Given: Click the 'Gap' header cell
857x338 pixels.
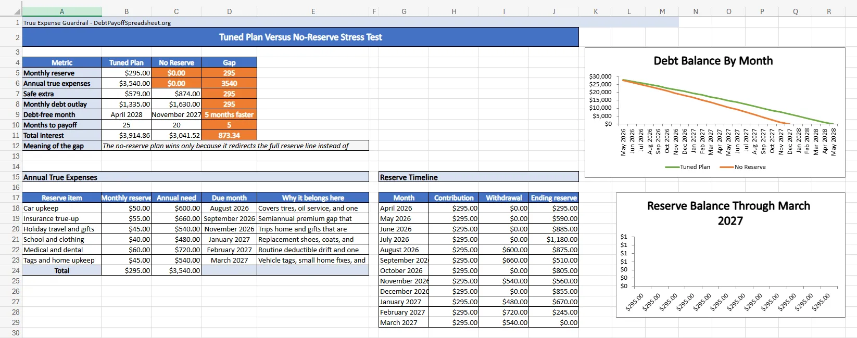Looking at the screenshot, I should point(229,62).
